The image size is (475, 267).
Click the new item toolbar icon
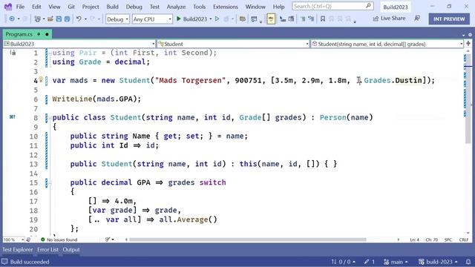[x=37, y=19]
